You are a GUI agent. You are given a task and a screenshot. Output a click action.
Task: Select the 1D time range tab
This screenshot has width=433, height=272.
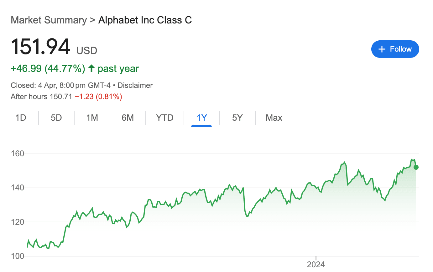point(21,118)
